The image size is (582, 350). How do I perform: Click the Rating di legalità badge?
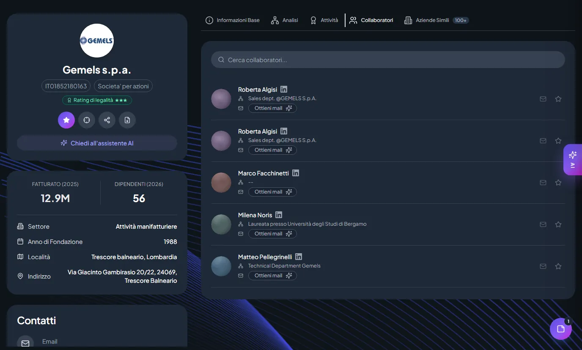pyautogui.click(x=97, y=100)
